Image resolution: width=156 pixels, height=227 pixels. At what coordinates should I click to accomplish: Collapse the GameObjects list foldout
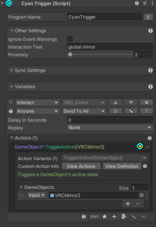pyautogui.click(x=21, y=187)
